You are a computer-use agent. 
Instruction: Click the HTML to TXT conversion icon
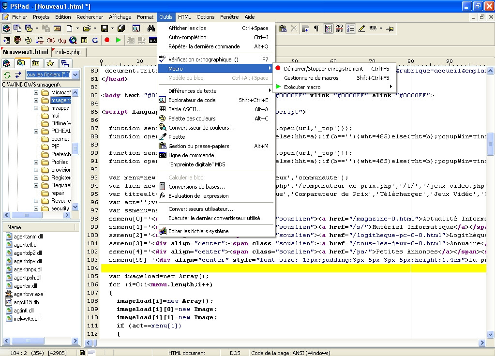click(40, 40)
